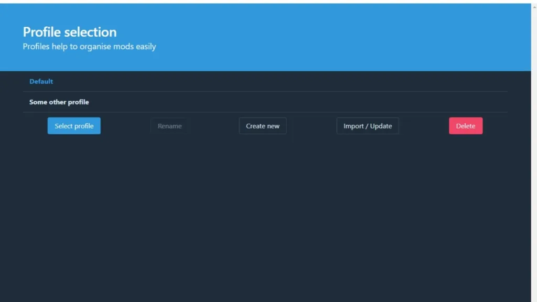Delete the selected profile using red button
The height and width of the screenshot is (302, 537).
(466, 126)
